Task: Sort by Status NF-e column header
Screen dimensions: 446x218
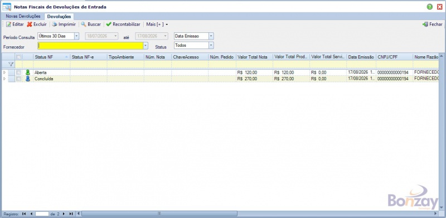Action: pyautogui.click(x=89, y=57)
